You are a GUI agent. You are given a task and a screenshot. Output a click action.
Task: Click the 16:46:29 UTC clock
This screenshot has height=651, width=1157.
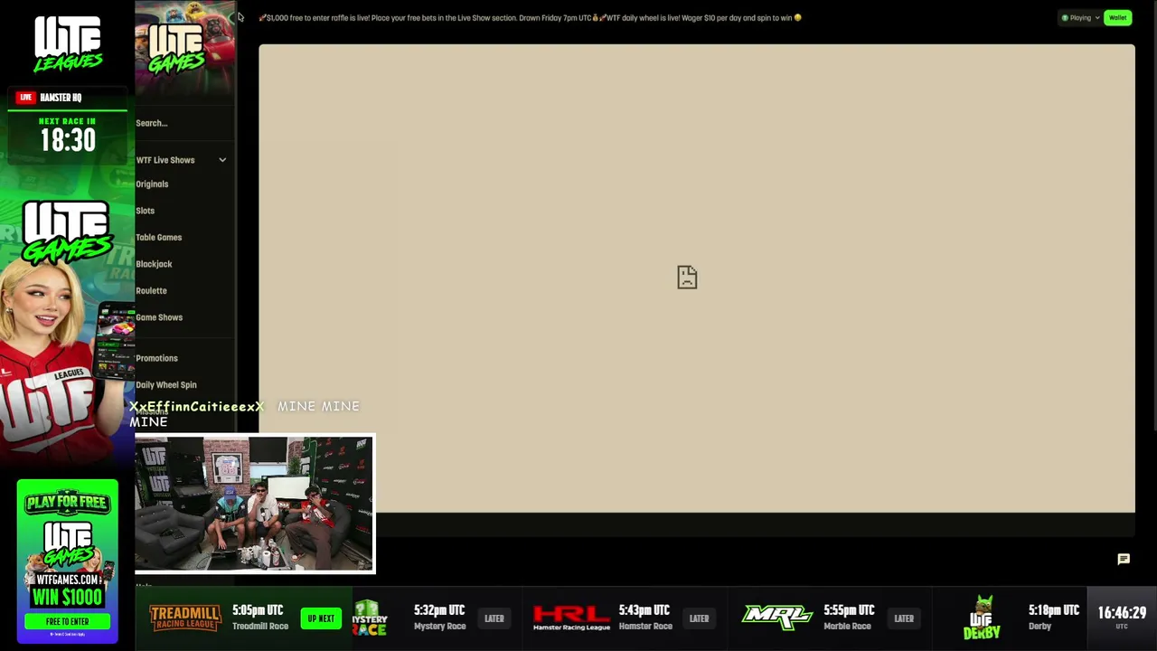point(1122,614)
